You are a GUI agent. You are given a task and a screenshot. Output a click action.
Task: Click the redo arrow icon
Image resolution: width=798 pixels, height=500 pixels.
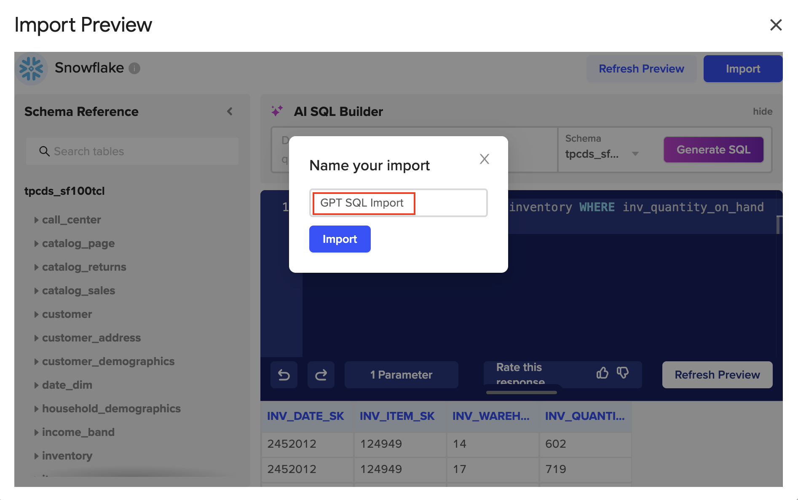[321, 375]
